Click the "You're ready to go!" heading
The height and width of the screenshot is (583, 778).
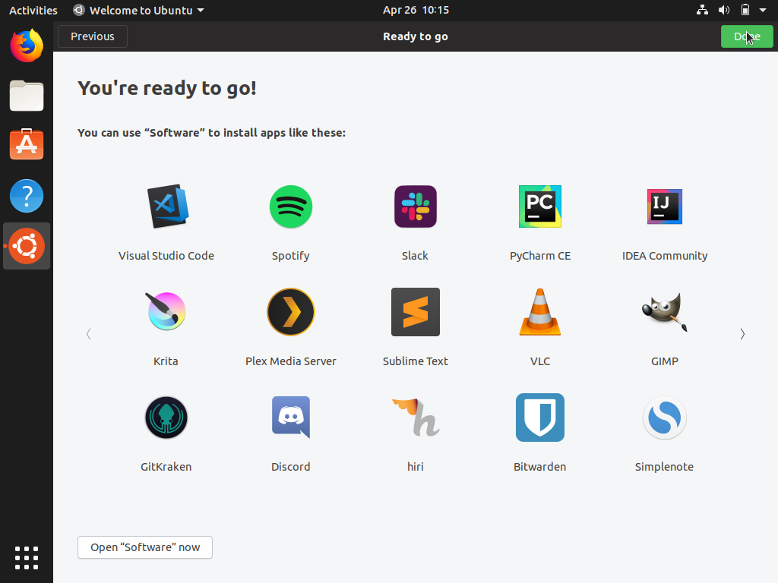coord(167,88)
